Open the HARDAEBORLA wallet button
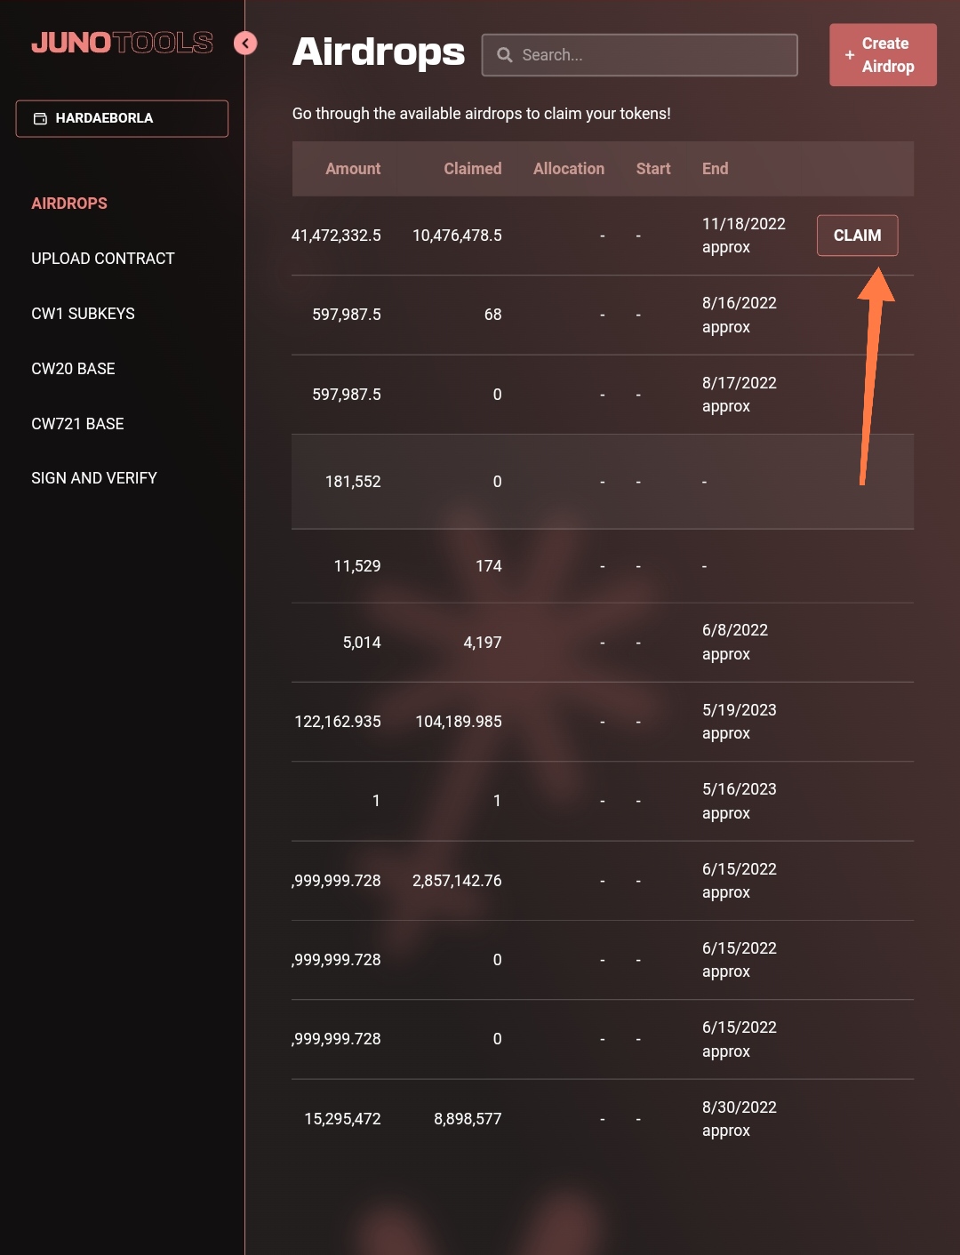Viewport: 960px width, 1255px height. (122, 118)
